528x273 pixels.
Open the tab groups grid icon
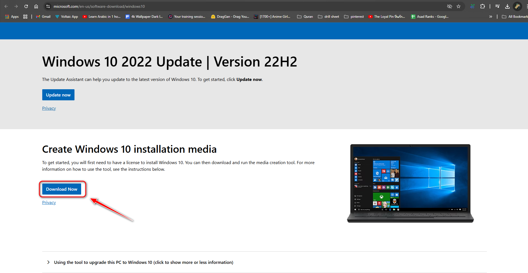coord(25,17)
